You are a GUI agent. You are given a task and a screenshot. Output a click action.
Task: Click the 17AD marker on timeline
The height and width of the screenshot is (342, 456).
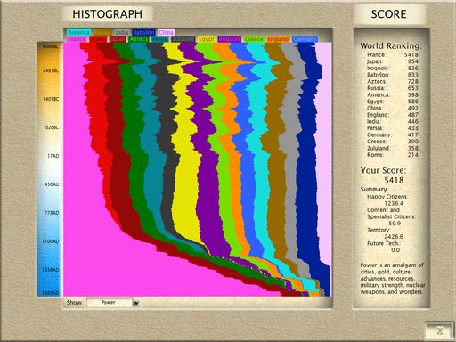53,156
